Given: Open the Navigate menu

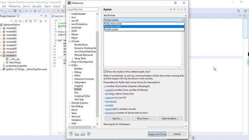Looking at the screenshot, I should click(x=37, y=6).
